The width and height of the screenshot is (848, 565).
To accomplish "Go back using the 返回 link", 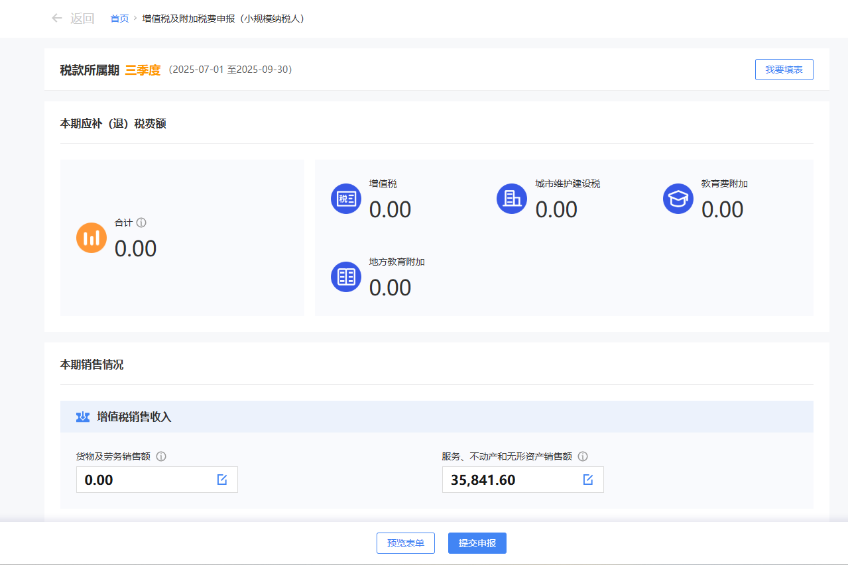I will [x=82, y=19].
